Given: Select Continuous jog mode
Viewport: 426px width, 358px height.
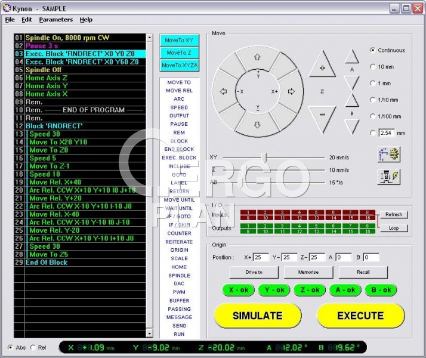Looking at the screenshot, I should pyautogui.click(x=373, y=50).
